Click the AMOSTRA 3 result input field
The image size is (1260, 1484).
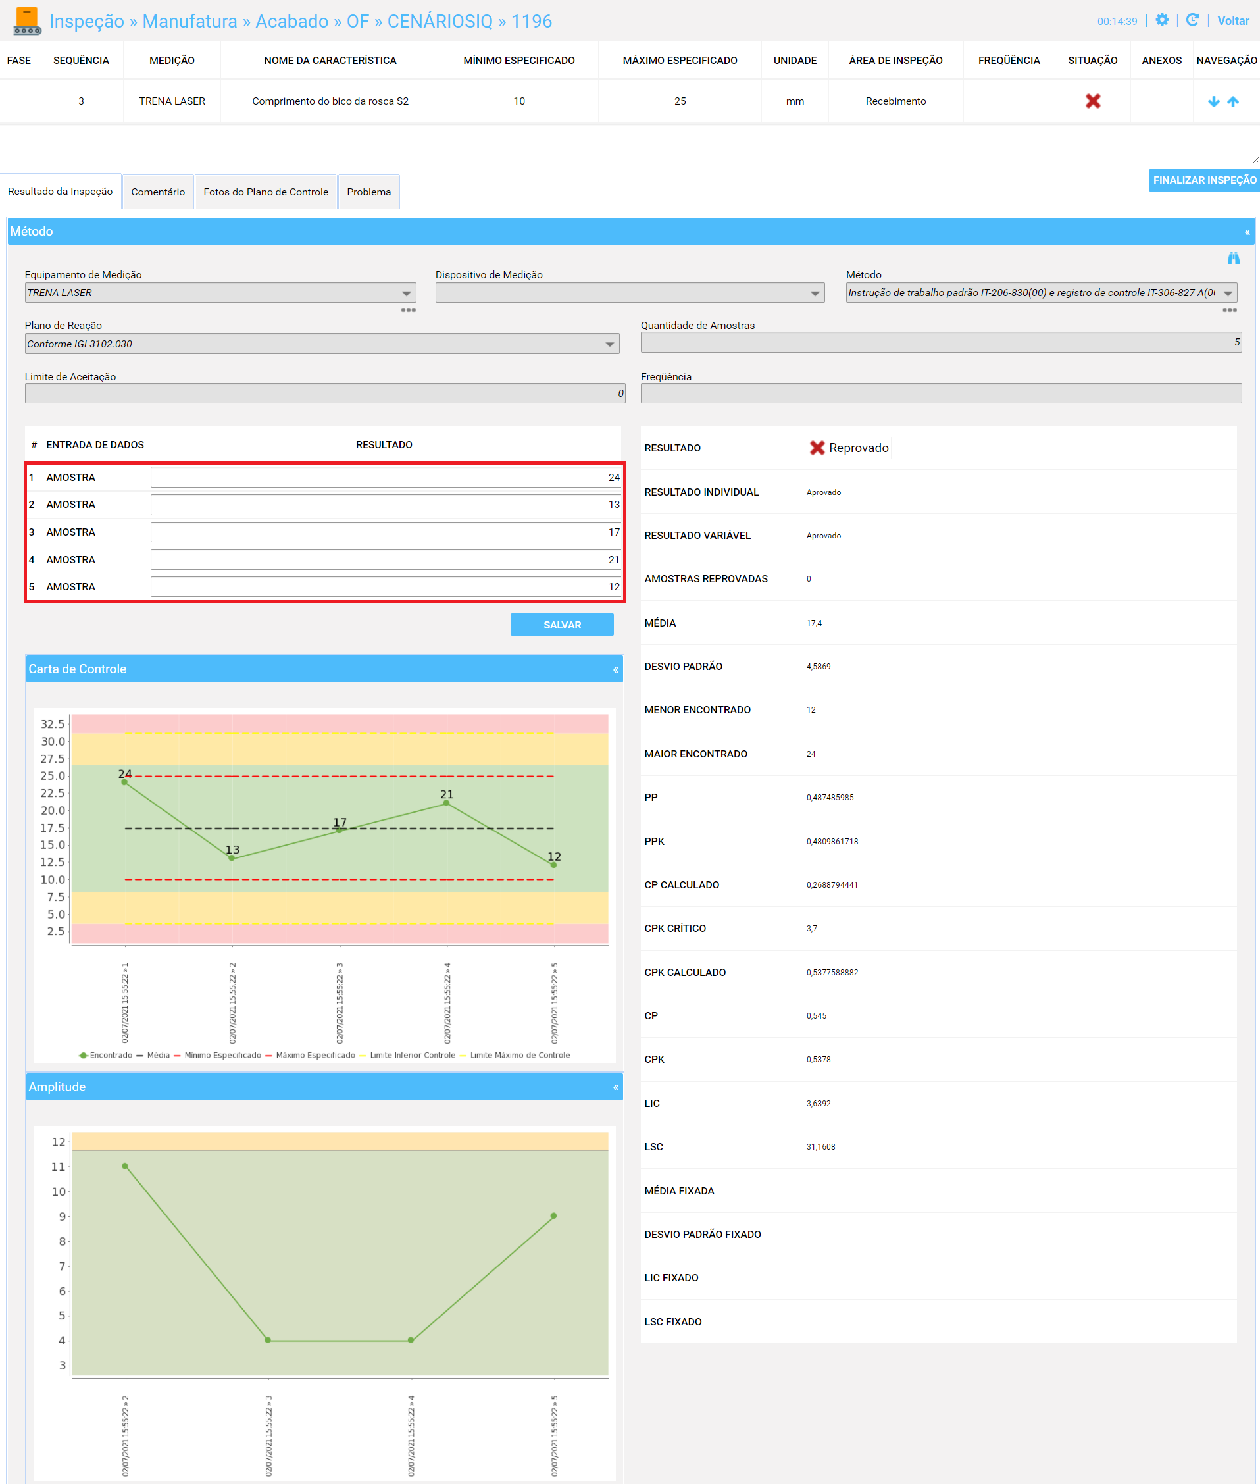click(x=386, y=532)
